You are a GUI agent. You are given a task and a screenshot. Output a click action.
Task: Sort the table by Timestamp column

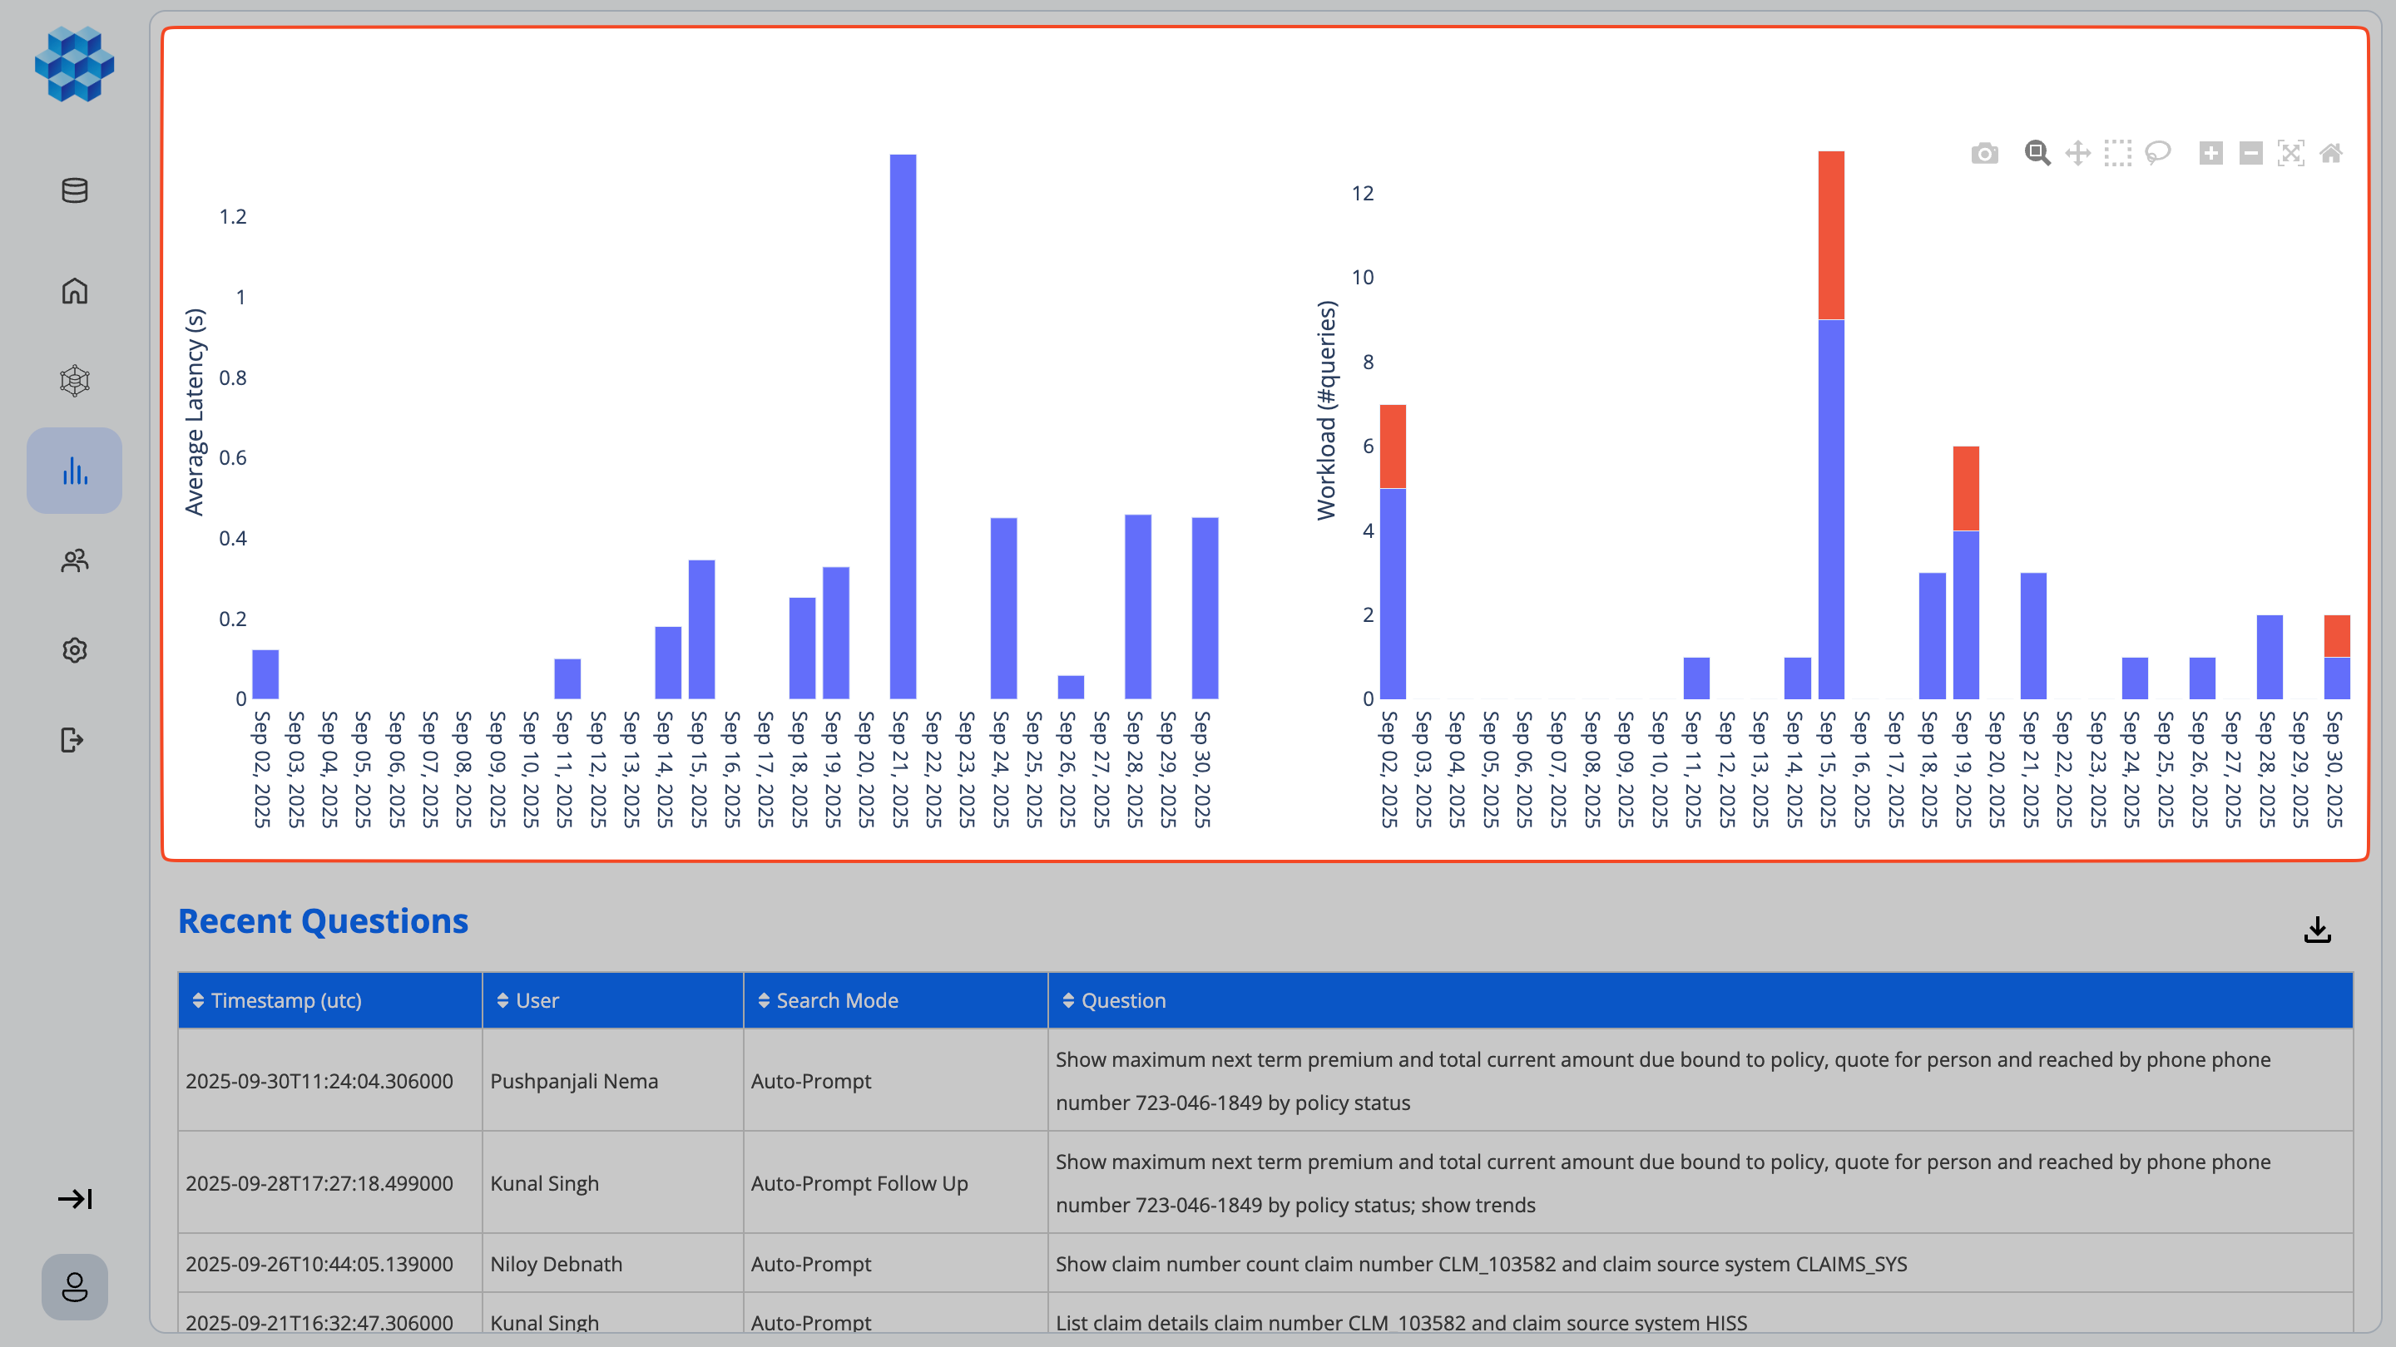point(197,1000)
